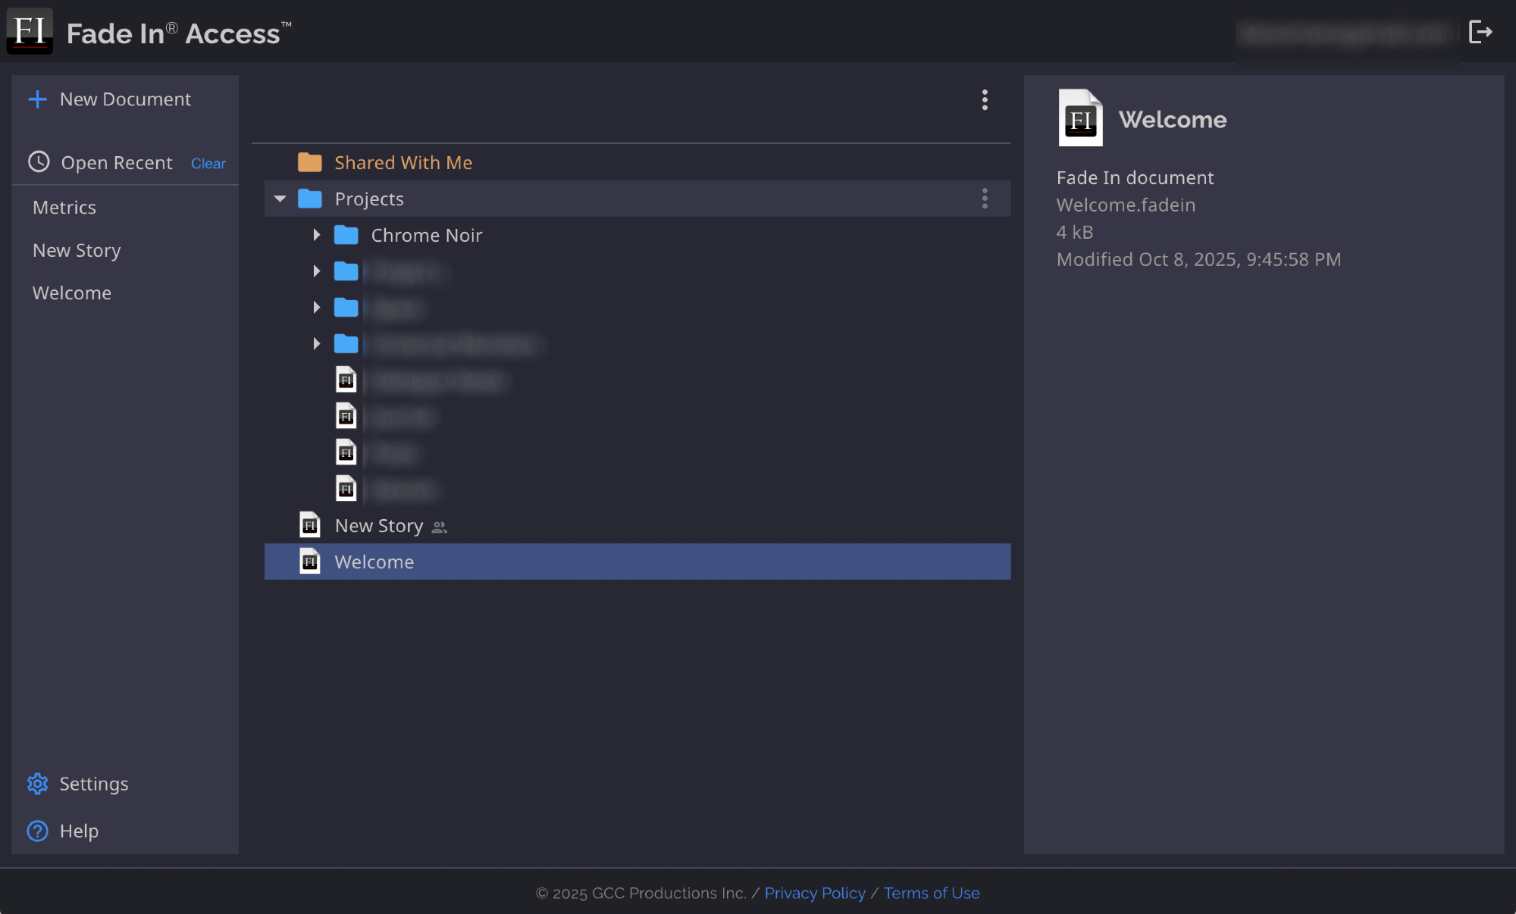
Task: Click the Open Recent clock icon
Action: tap(39, 162)
